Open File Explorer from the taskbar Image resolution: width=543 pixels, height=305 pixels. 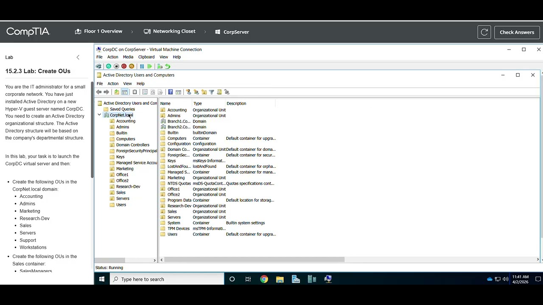280,279
